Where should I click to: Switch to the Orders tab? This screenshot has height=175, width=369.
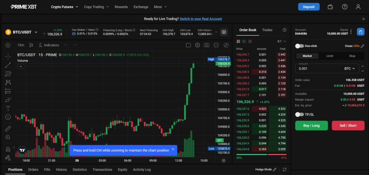click(33, 169)
